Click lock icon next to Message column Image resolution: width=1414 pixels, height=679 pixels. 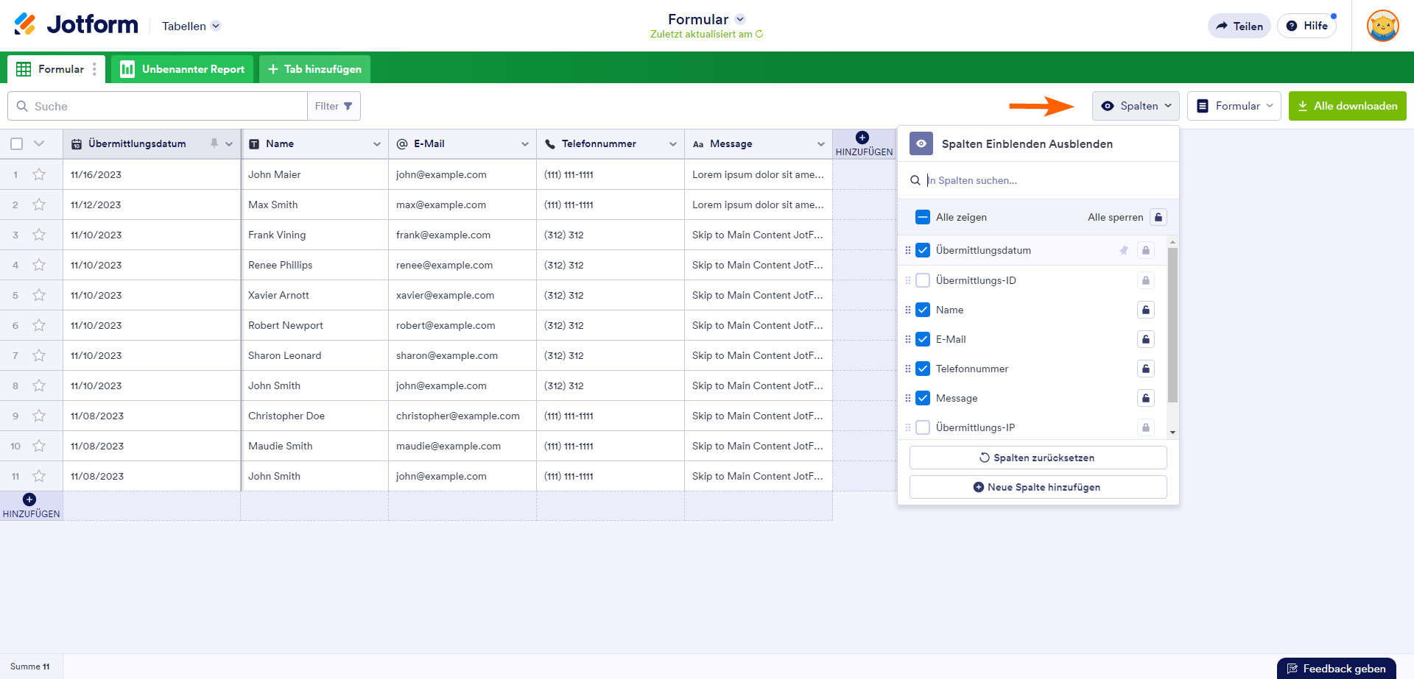pos(1145,398)
